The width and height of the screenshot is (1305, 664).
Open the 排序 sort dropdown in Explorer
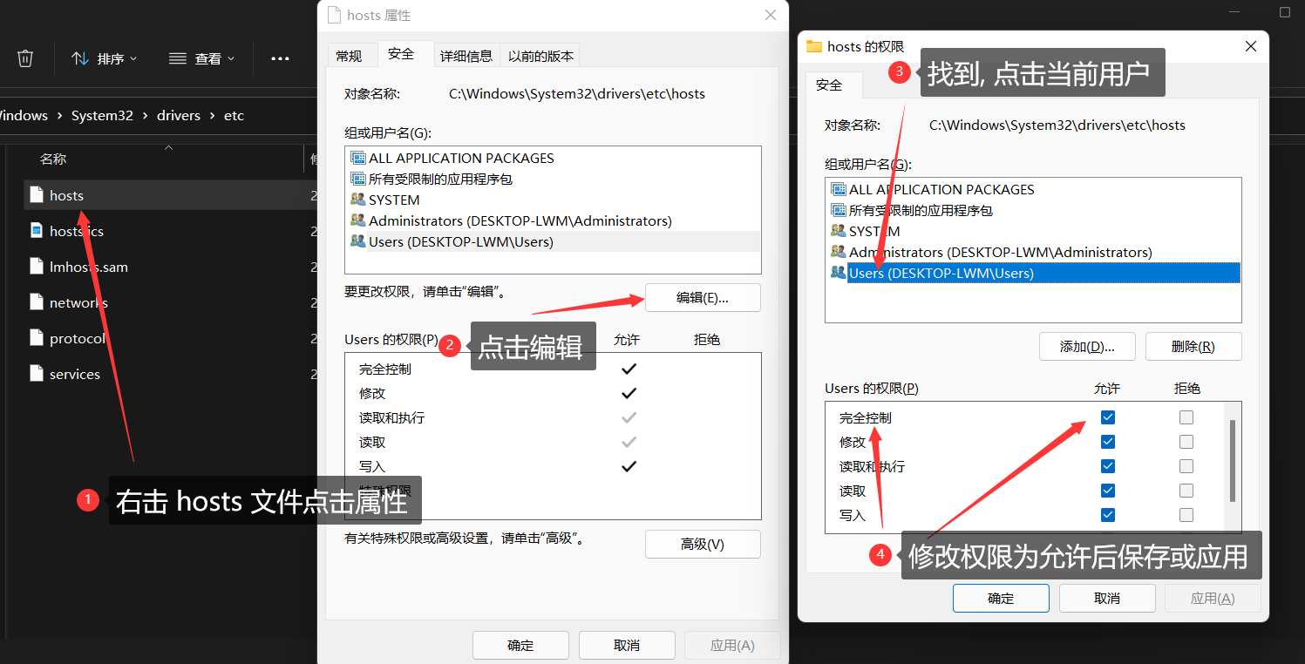click(x=105, y=58)
